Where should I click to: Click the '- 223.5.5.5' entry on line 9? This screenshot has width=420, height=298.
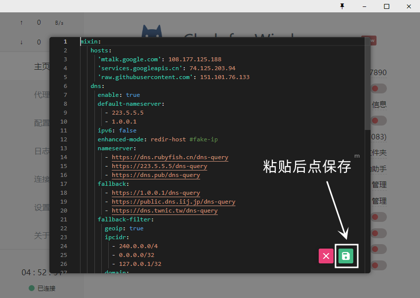click(125, 113)
